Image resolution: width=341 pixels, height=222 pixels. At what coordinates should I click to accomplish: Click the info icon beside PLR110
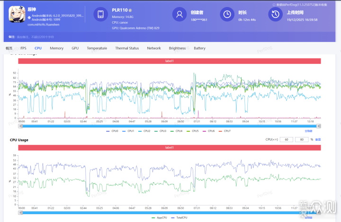click(x=130, y=10)
